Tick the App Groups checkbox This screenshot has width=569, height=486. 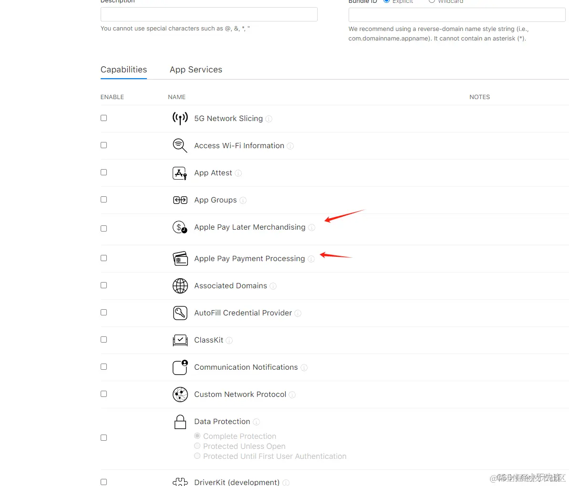pyautogui.click(x=104, y=200)
